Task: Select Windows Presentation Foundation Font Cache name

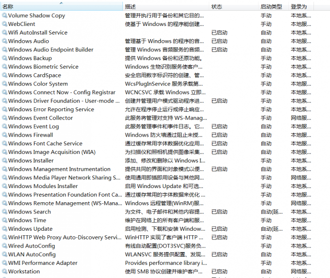Action: click(x=65, y=194)
